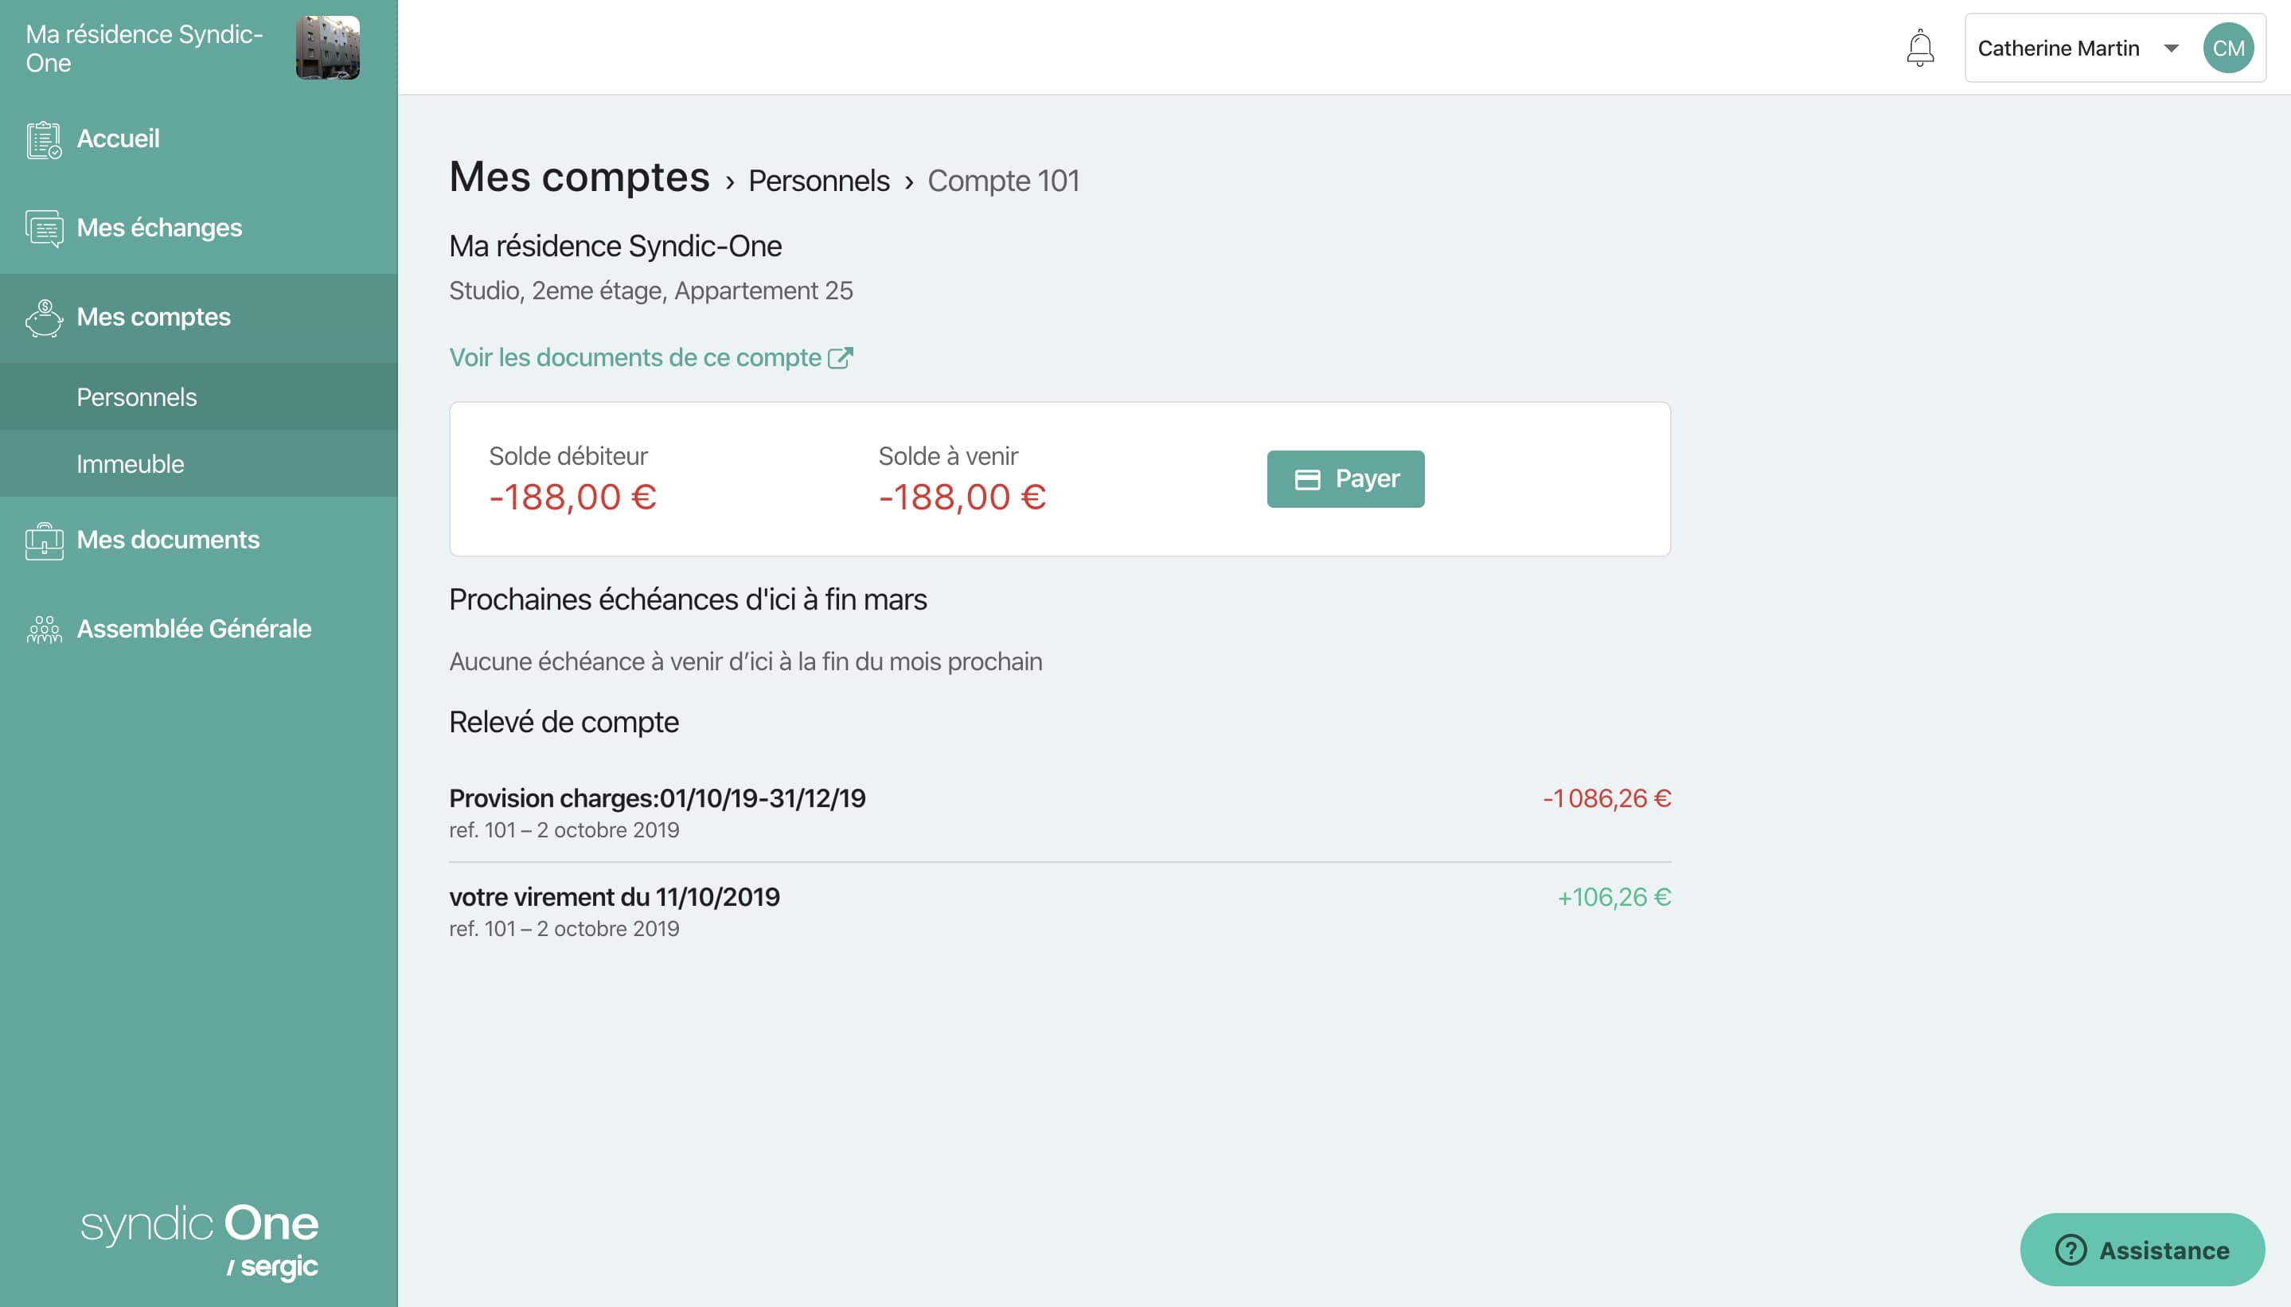Image resolution: width=2291 pixels, height=1307 pixels.
Task: Click the Catherine Martin name label
Action: (2058, 49)
